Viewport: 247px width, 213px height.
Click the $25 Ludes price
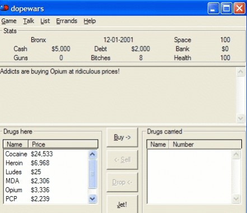pyautogui.click(x=36, y=172)
